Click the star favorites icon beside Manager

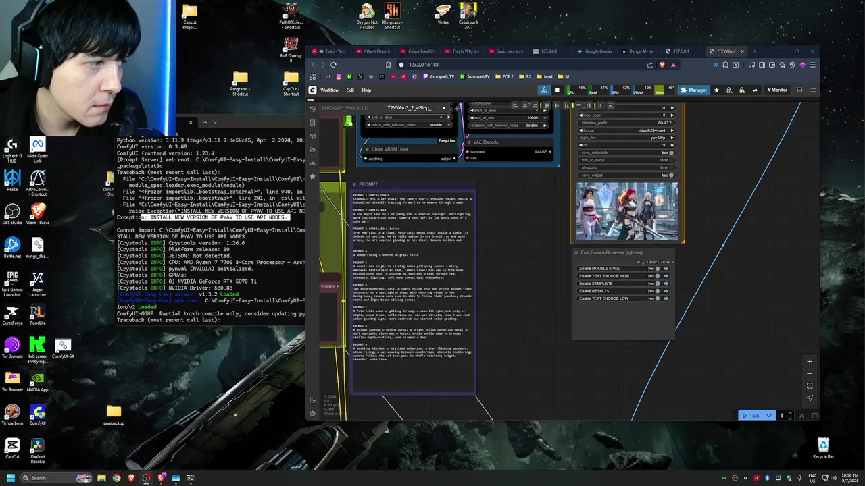(x=717, y=90)
